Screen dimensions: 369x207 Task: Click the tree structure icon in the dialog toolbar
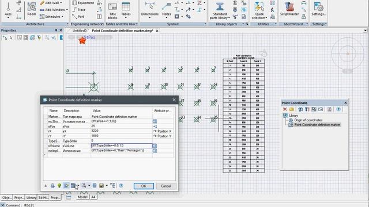tap(113, 186)
